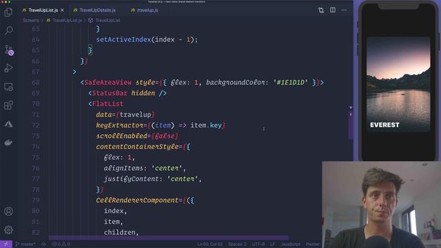Click 'alignItems' on line 76
The image size is (441, 248).
(x=123, y=168)
